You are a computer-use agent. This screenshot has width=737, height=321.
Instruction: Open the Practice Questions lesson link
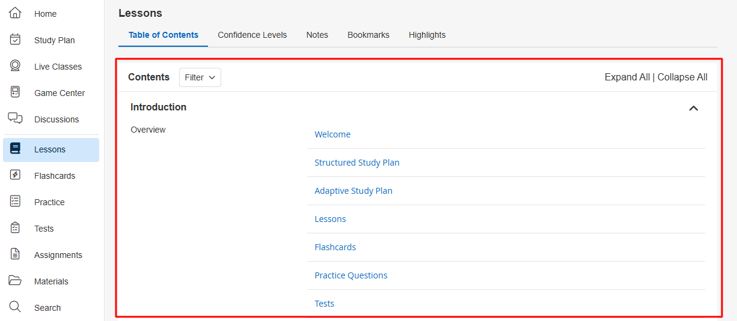click(351, 275)
